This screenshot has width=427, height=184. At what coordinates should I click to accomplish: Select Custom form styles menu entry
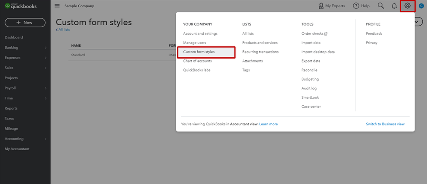206,52
